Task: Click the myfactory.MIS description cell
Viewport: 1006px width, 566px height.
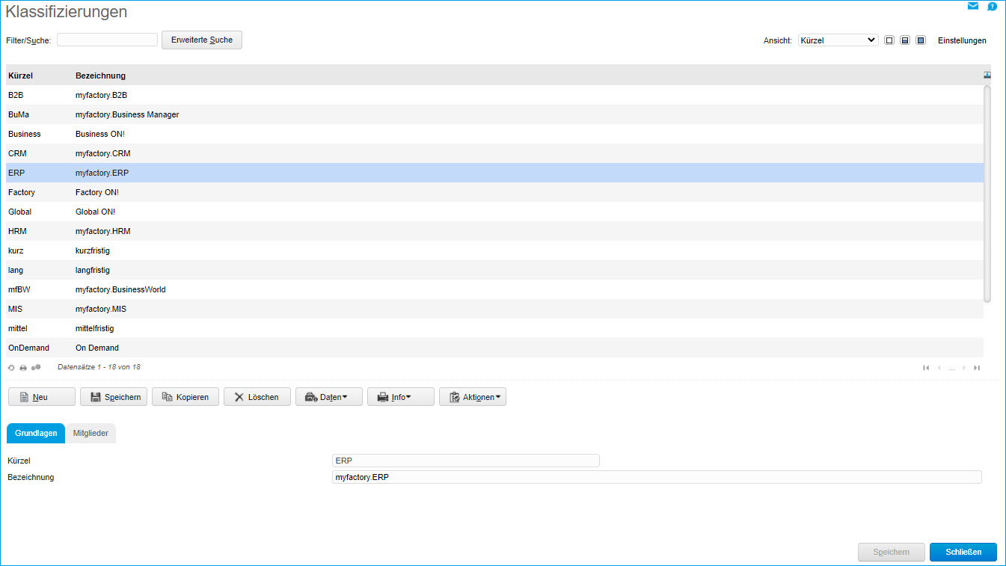Action: [x=102, y=309]
